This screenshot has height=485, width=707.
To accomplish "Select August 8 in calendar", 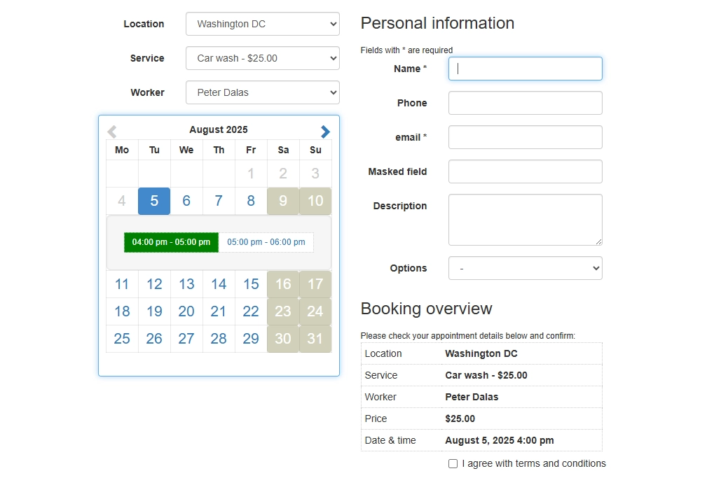I will point(251,201).
